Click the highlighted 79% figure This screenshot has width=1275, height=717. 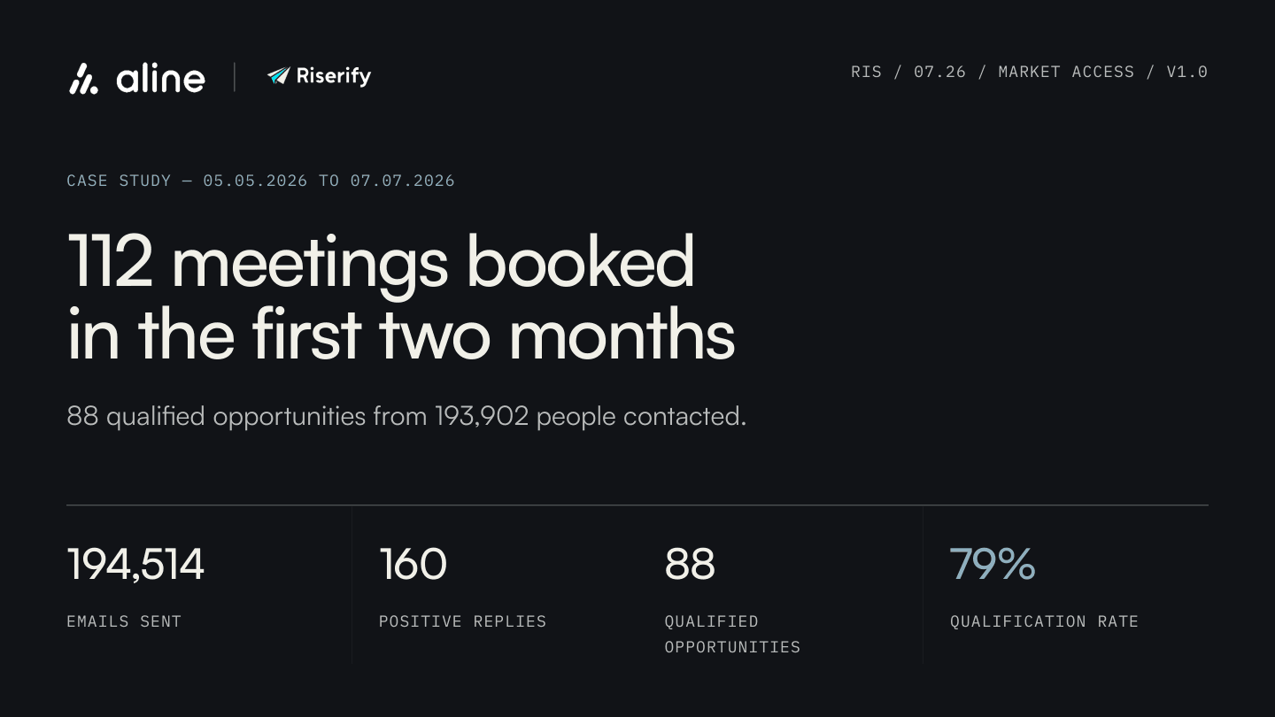[x=992, y=565]
